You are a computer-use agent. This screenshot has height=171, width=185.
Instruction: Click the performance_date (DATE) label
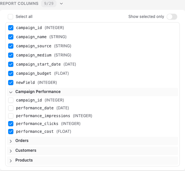[x=42, y=108]
